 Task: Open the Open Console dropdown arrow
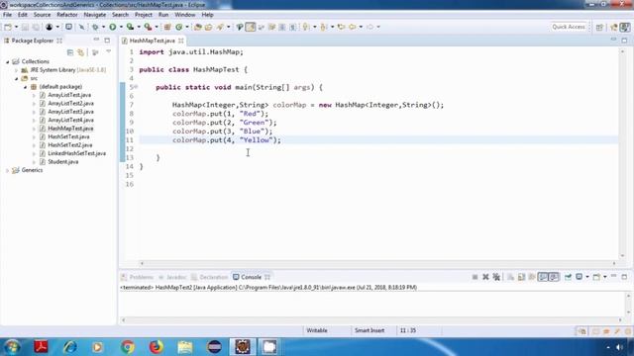(605, 277)
